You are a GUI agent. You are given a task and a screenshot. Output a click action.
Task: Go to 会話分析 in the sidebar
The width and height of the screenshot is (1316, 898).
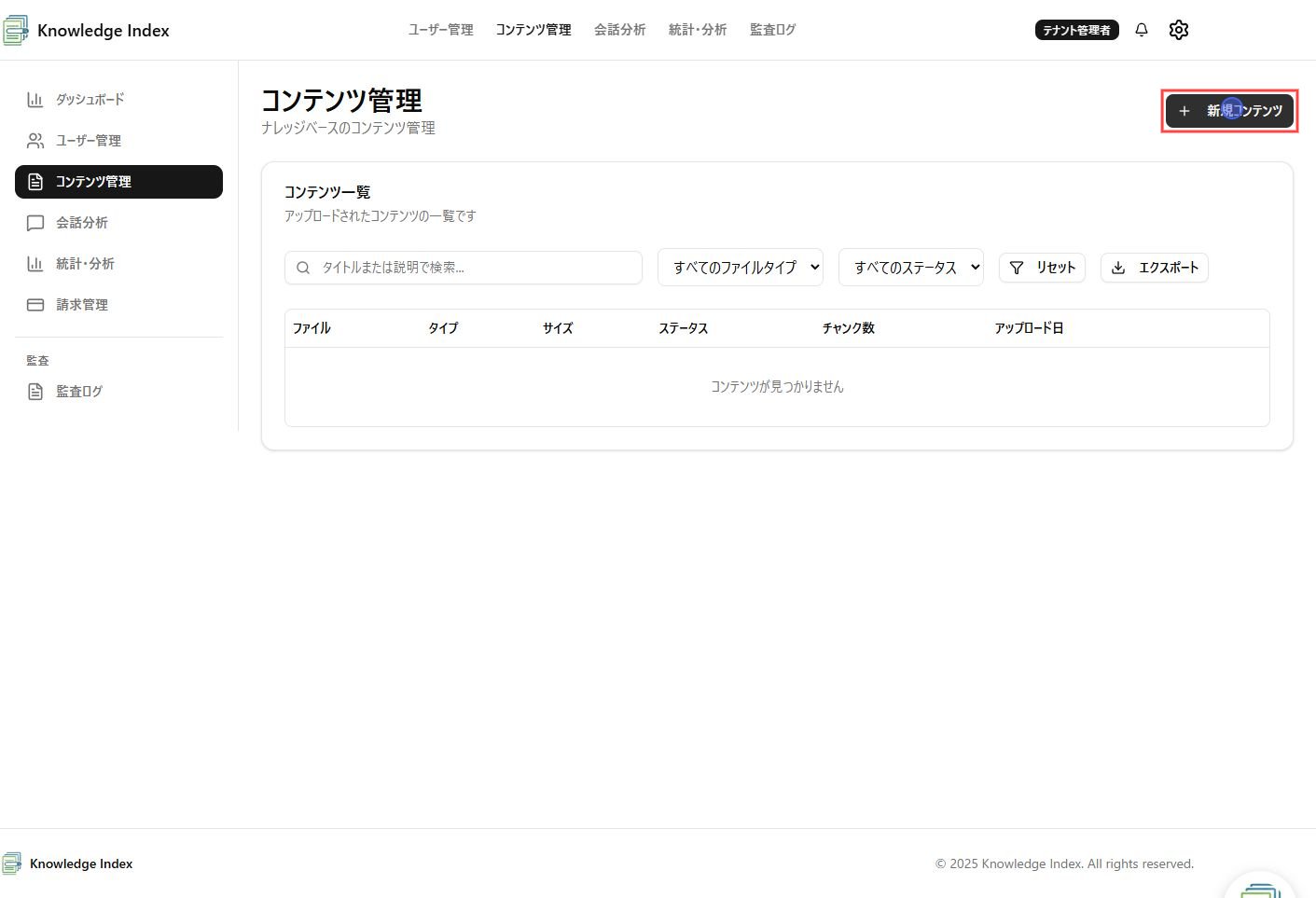pos(118,223)
